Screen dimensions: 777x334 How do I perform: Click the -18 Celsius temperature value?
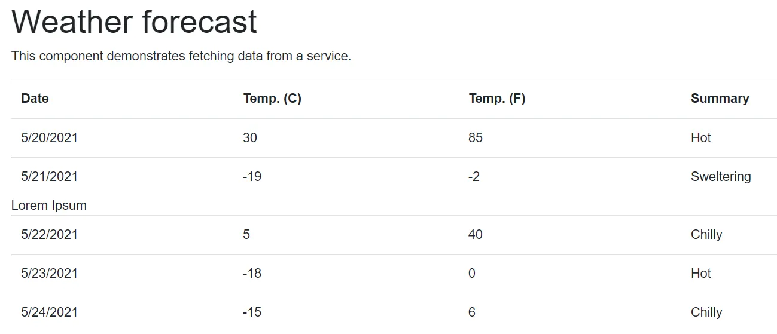click(x=252, y=274)
